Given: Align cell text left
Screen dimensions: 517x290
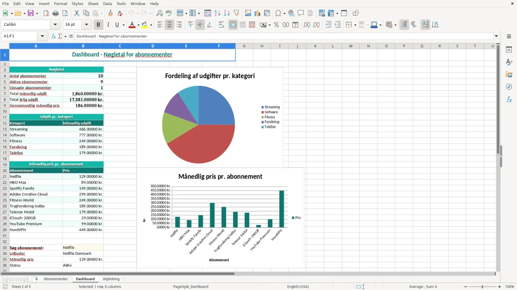Looking at the screenshot, I should pyautogui.click(x=160, y=25).
